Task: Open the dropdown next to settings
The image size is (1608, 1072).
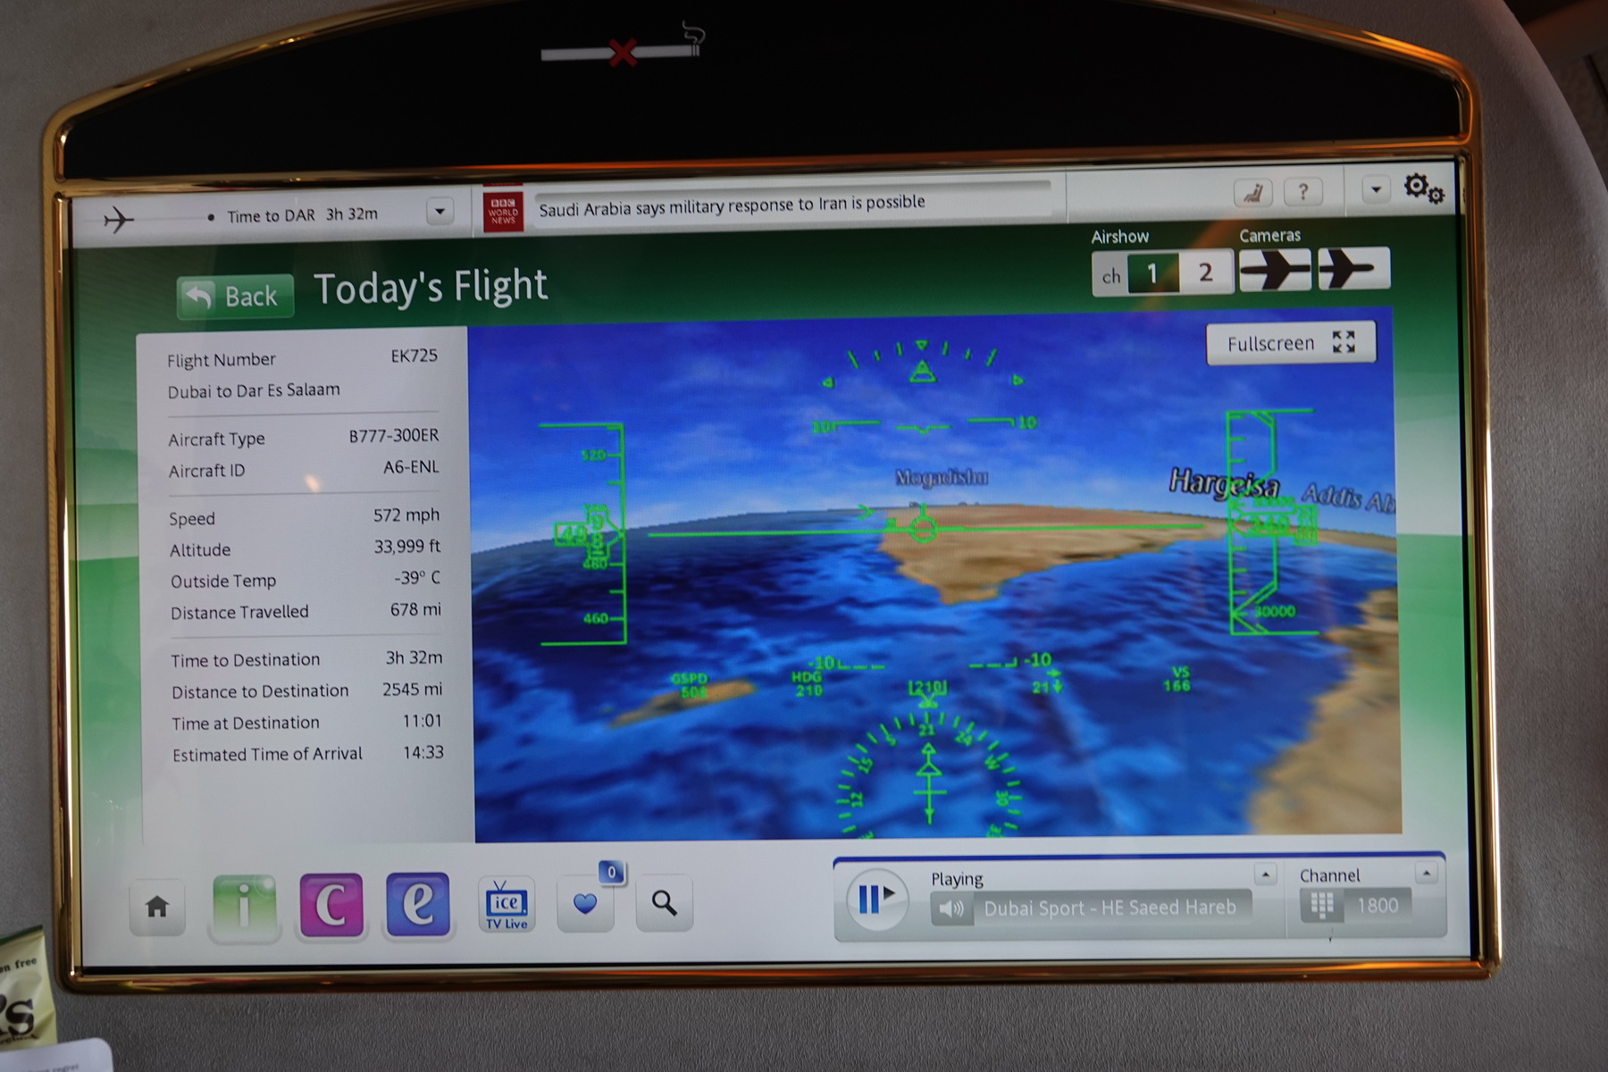Action: pos(1376,189)
